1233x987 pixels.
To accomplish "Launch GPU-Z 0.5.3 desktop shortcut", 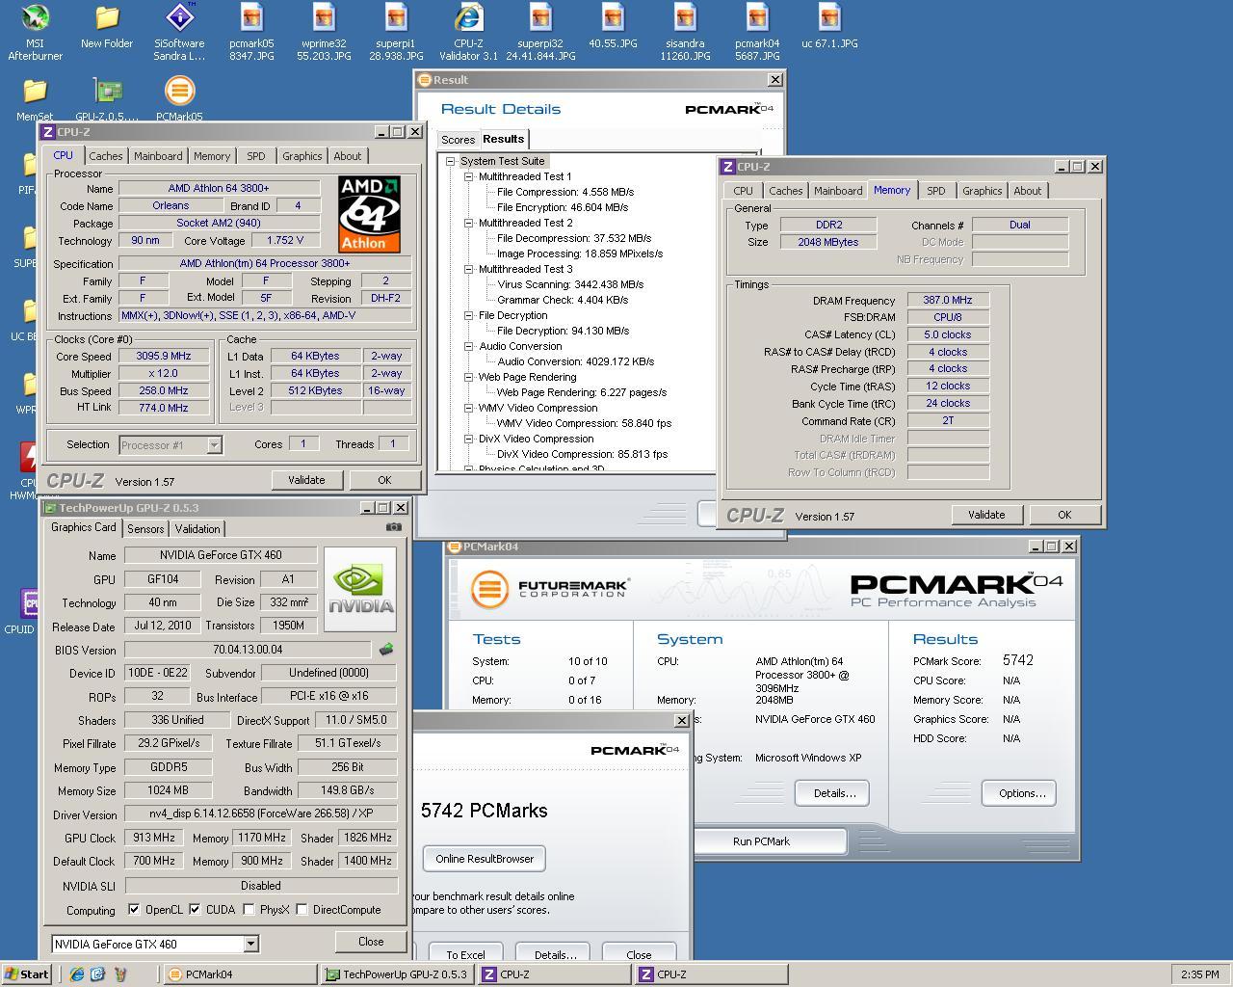I will tap(107, 99).
